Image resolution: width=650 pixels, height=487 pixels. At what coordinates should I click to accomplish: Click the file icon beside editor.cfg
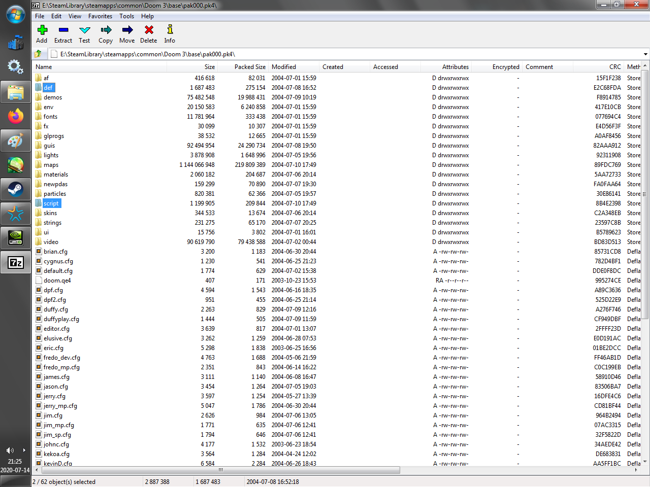pos(39,328)
